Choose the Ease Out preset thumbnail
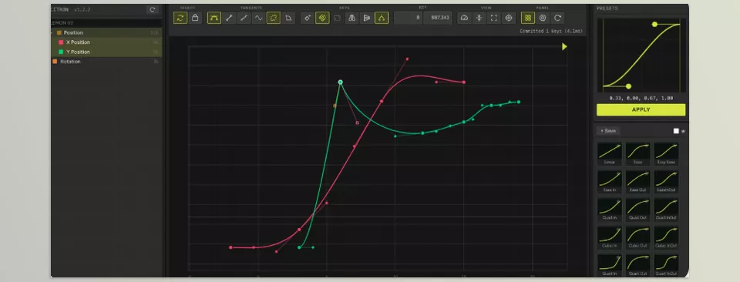 click(637, 182)
